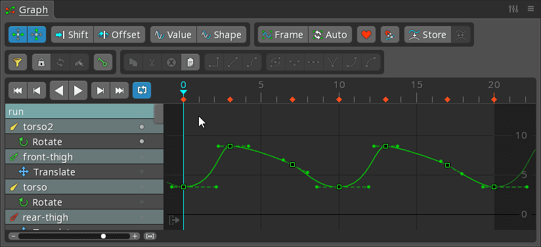
Task: Click the Shift button
Action: [x=72, y=35]
